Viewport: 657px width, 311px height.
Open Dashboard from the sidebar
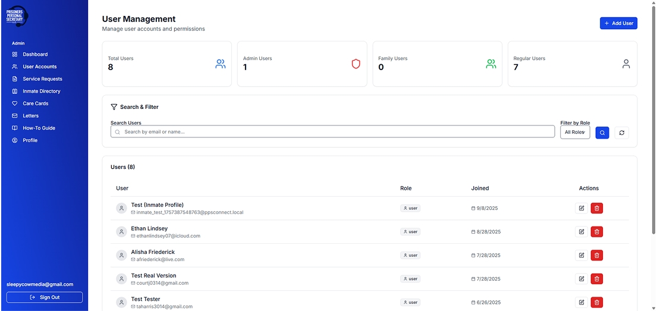(x=34, y=54)
